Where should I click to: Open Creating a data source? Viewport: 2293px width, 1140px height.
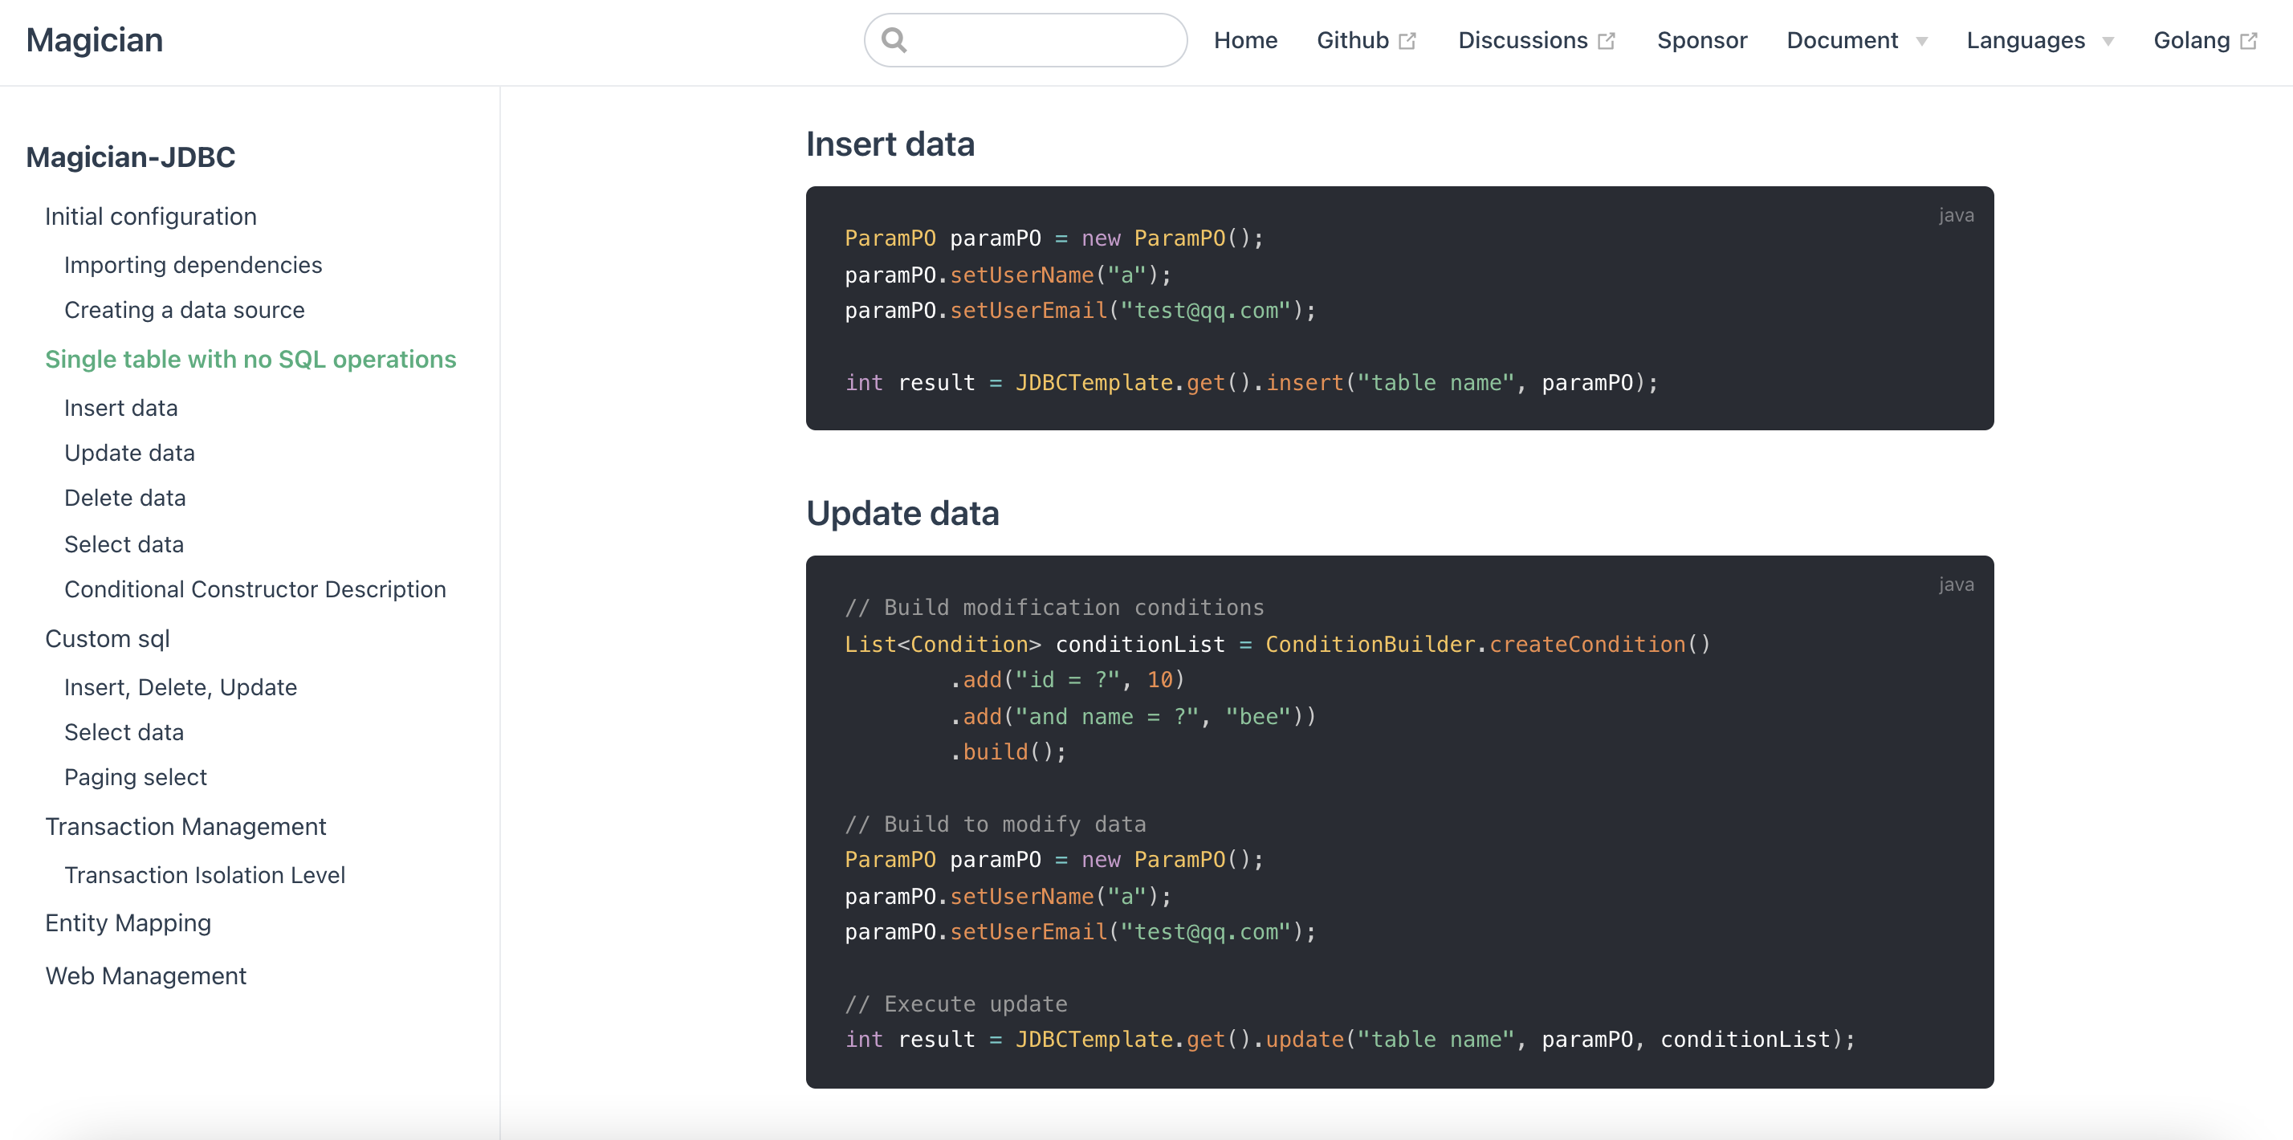[185, 310]
